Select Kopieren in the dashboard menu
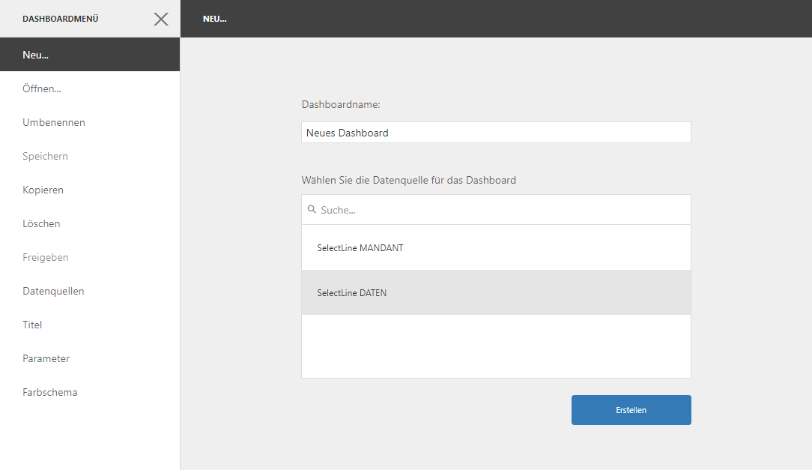Image resolution: width=812 pixels, height=470 pixels. (90, 190)
